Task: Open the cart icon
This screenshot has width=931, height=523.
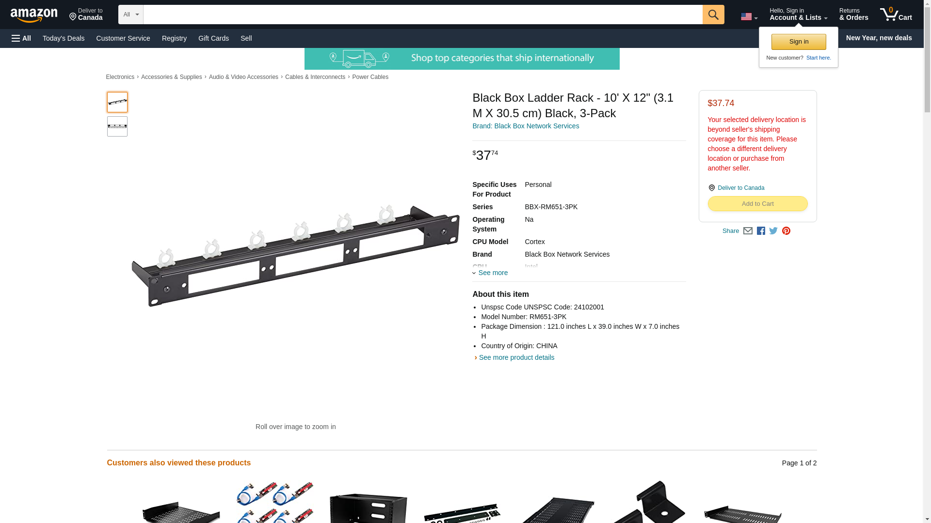Action: pos(896,15)
